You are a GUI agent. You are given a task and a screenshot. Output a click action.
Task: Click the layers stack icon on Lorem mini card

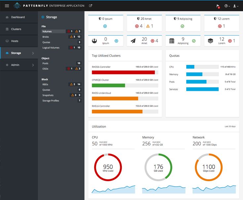(210, 41)
